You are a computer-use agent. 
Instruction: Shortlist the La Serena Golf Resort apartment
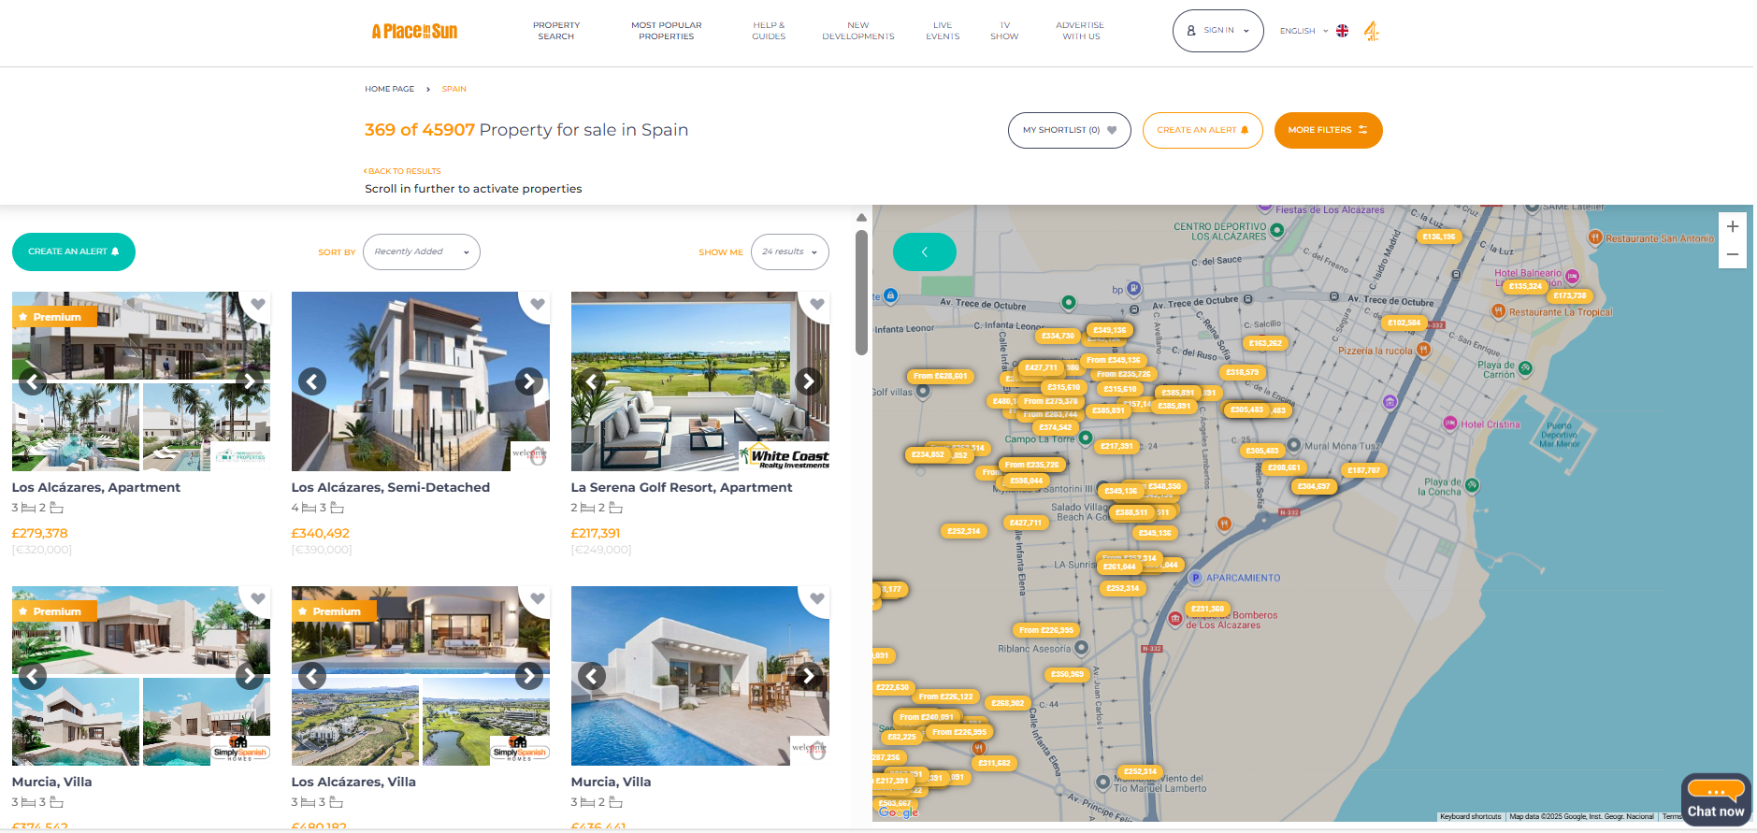pos(816,304)
